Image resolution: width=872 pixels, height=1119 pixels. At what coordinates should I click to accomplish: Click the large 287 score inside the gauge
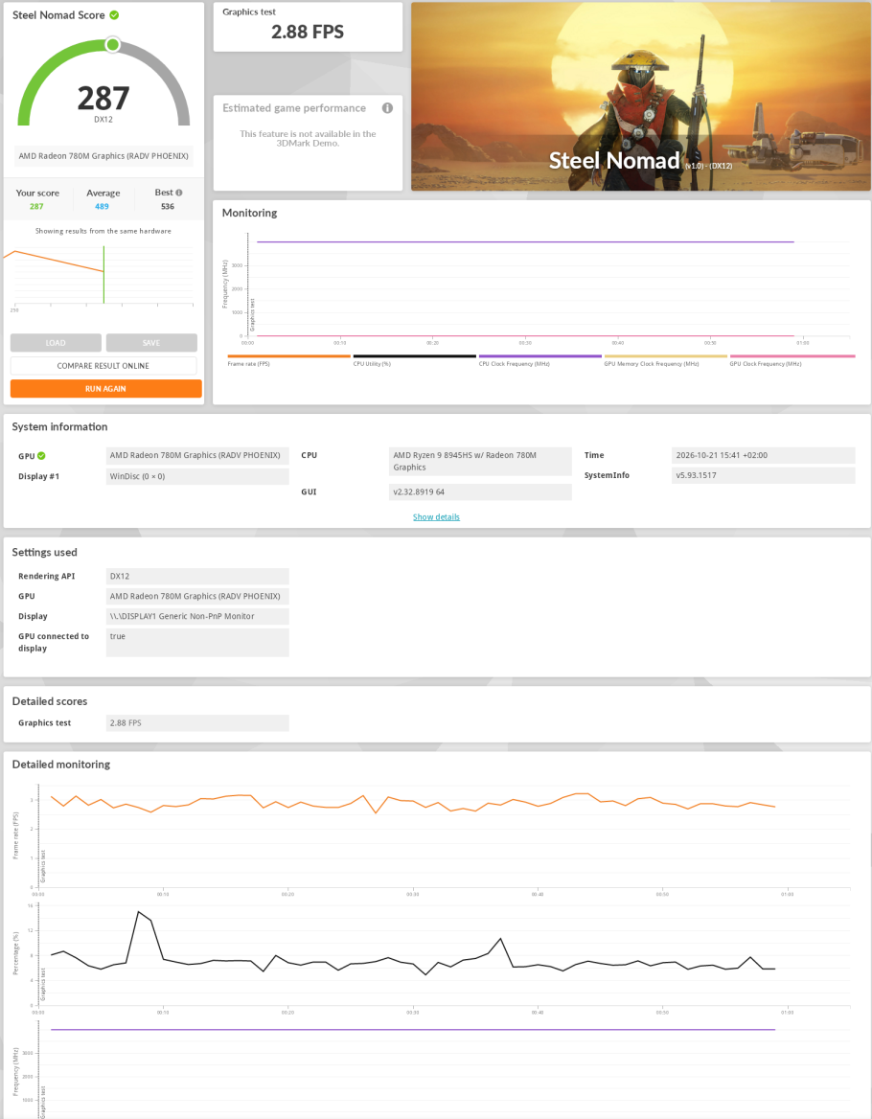[103, 99]
